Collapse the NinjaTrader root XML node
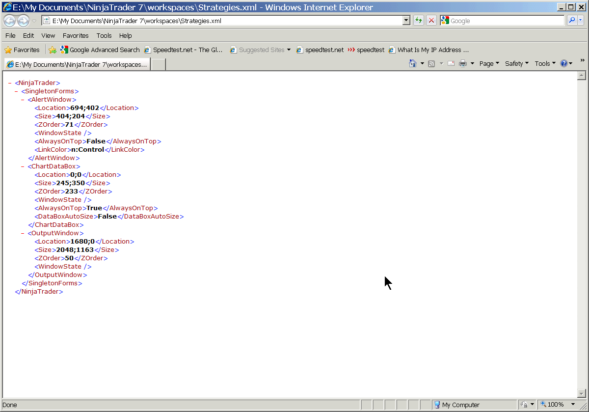This screenshot has height=412, width=589. click(10, 83)
